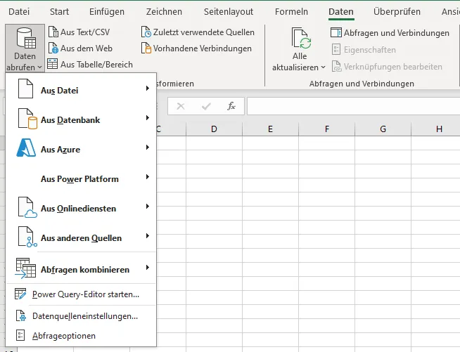Switch to the Start tab
Image resolution: width=460 pixels, height=352 pixels.
59,12
